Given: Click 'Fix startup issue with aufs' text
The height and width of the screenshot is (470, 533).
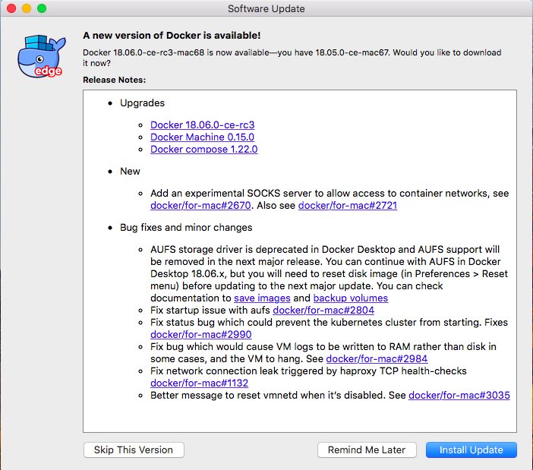Looking at the screenshot, I should point(210,310).
